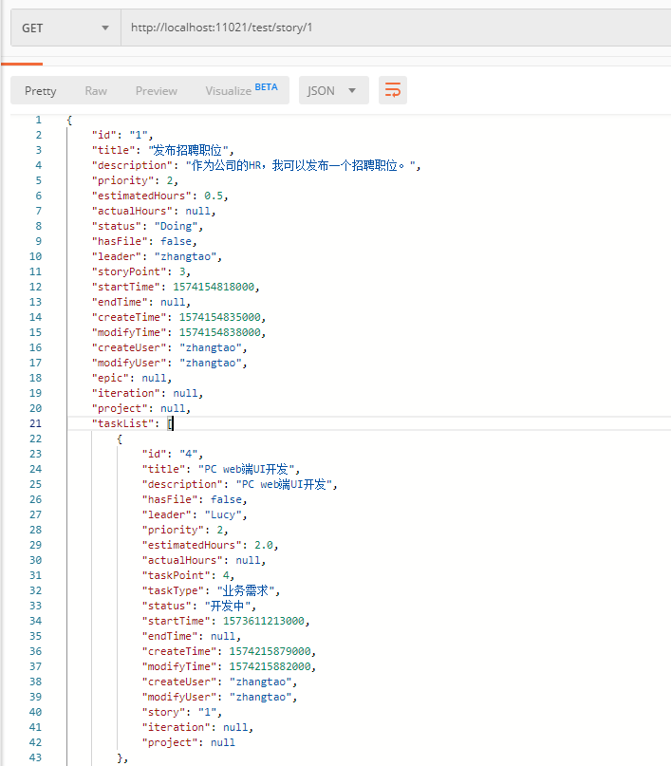Click the createTime 1574154835000 value

pyautogui.click(x=220, y=317)
